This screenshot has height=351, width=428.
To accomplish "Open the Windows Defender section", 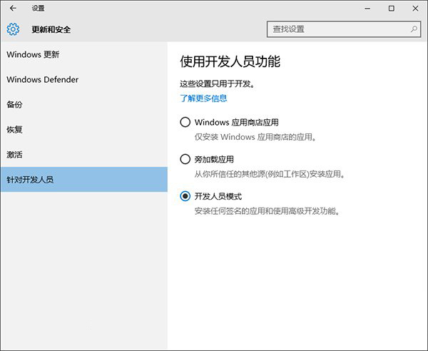I will coord(42,79).
